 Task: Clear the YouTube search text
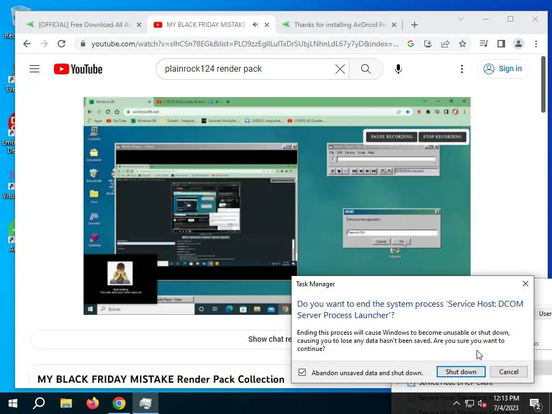(340, 69)
